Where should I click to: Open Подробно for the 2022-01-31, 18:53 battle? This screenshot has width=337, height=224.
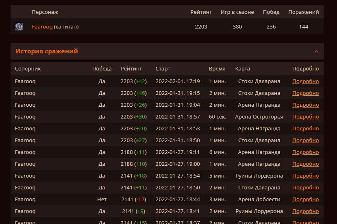point(305,129)
